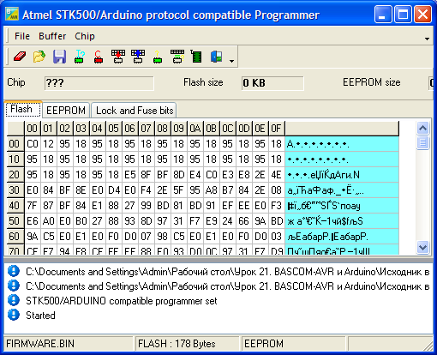Close the programmer window
437x355 pixels.
point(422,15)
